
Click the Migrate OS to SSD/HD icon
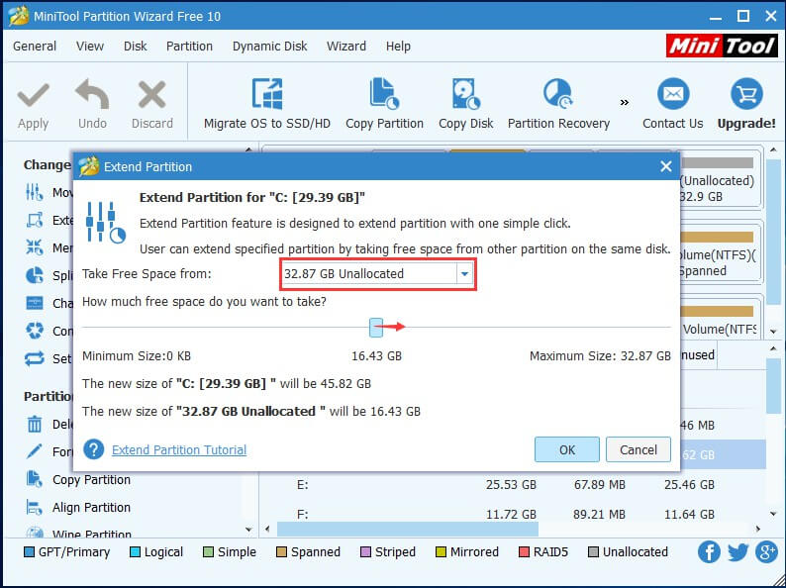[267, 95]
